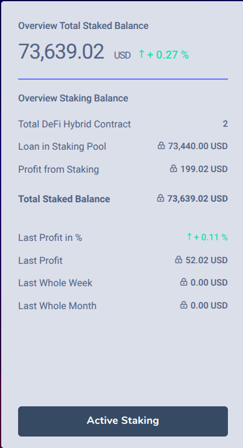243x448 pixels.
Task: Click green up arrow beside +0.11 %
Action: (189, 237)
